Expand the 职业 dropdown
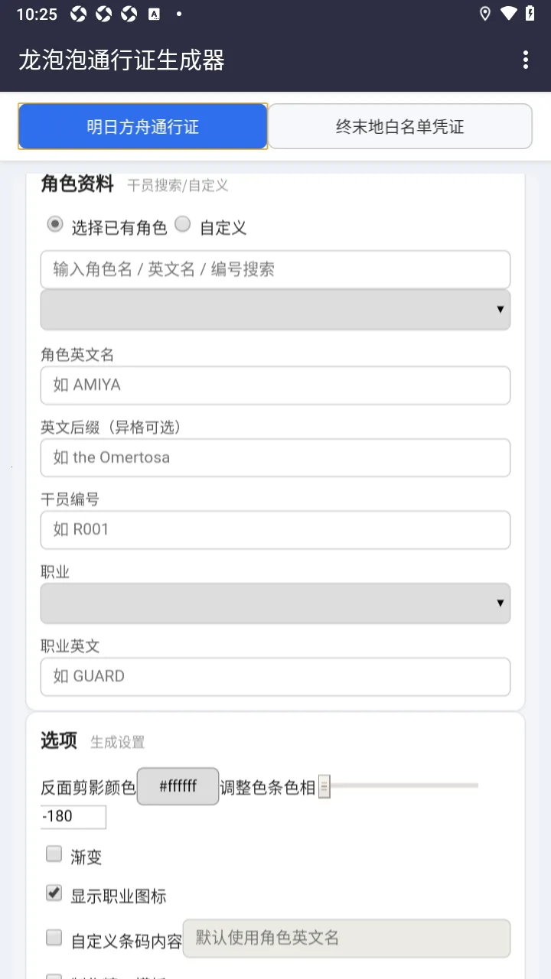This screenshot has height=979, width=551. click(x=275, y=603)
